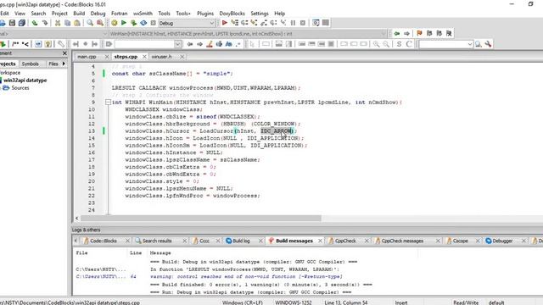Switch to the winuser.h editor tab
Image resolution: width=543 pixels, height=305 pixels.
click(x=162, y=57)
